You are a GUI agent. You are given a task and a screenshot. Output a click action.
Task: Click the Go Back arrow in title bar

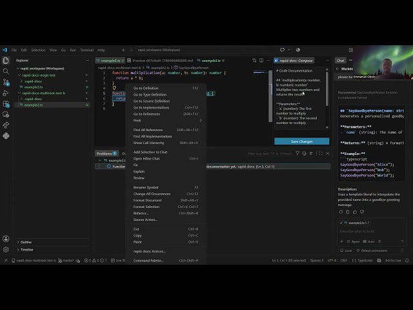[124, 50]
